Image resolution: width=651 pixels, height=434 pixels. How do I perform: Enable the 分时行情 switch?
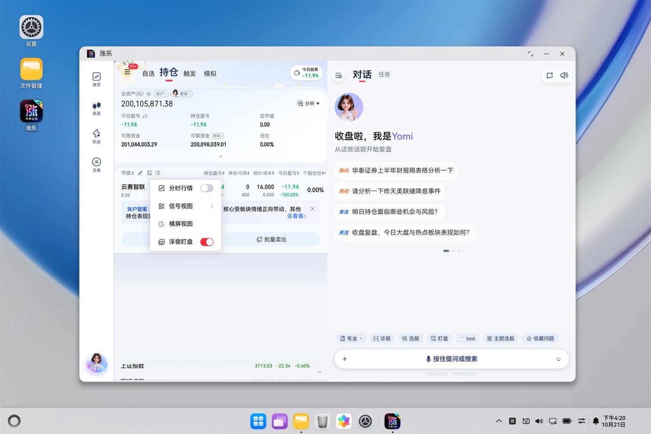click(206, 188)
